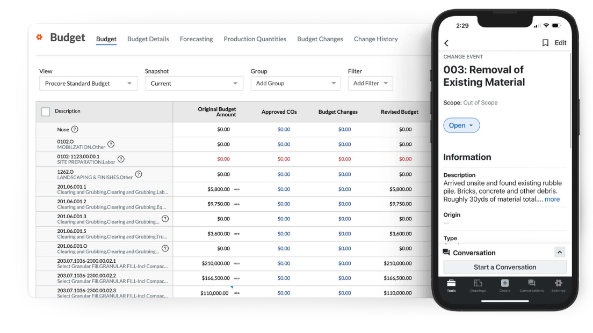Image resolution: width=593 pixels, height=333 pixels.
Task: Open the Snapshot dropdown set to Current
Action: (x=194, y=83)
